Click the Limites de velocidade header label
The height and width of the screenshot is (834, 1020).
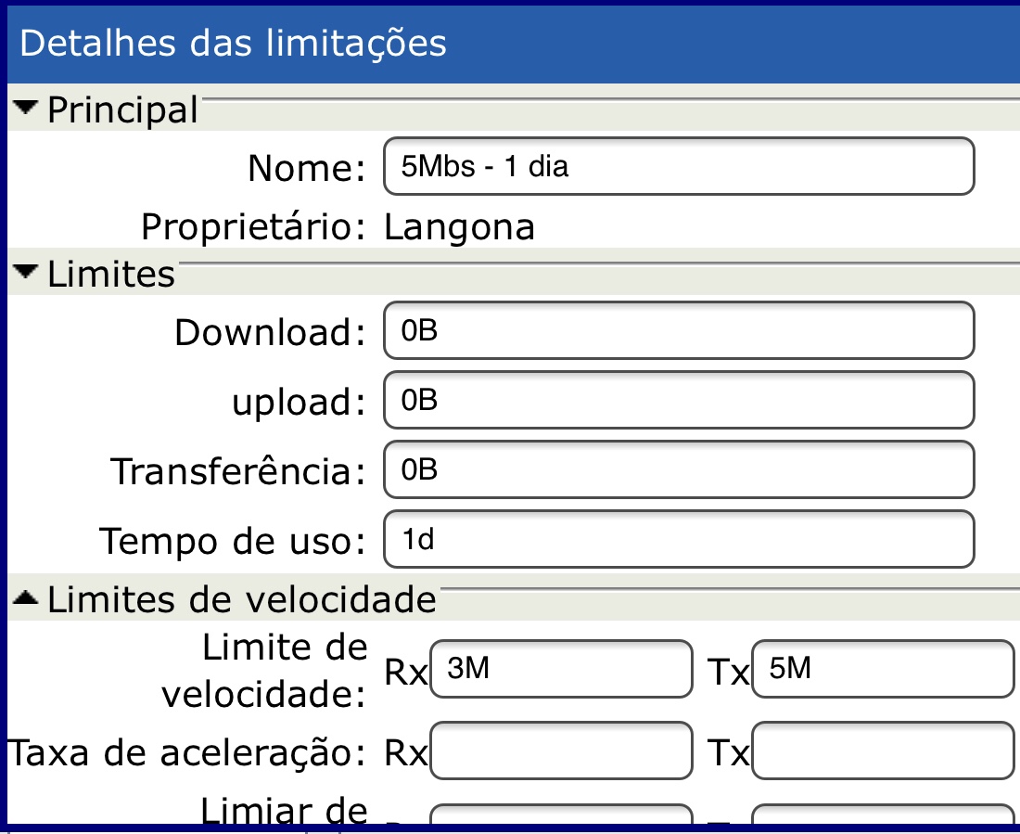(x=241, y=600)
